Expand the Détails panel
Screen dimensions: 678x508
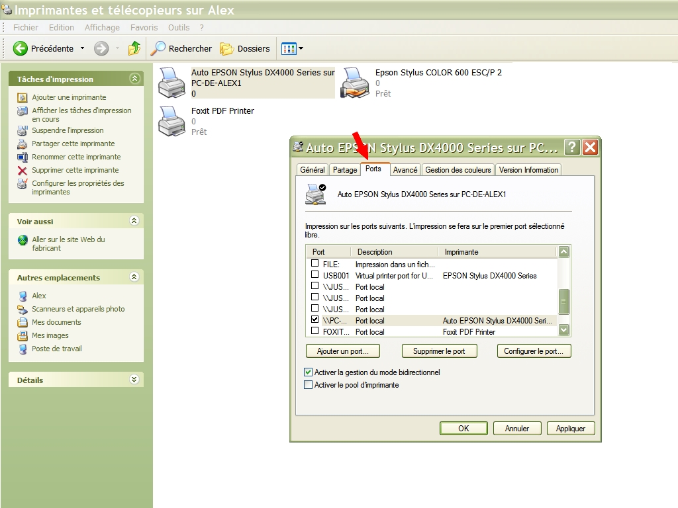(x=134, y=379)
